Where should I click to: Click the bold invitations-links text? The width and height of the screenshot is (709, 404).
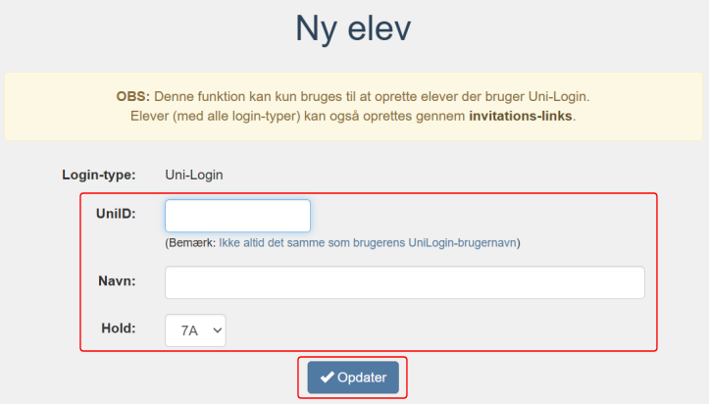click(x=521, y=116)
